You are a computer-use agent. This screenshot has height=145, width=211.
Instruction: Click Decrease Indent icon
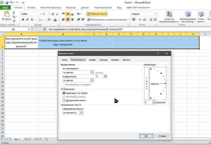(78, 20)
